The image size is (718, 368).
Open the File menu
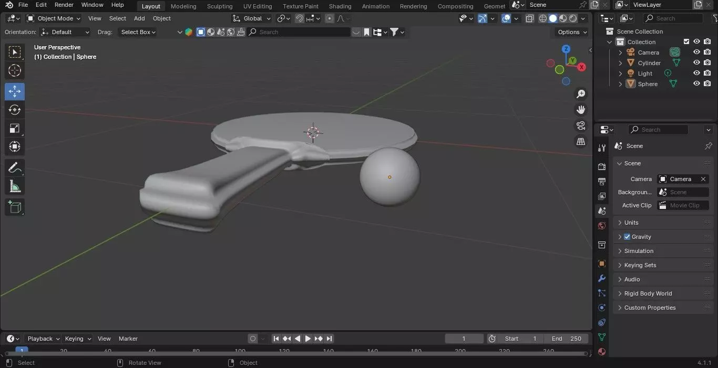(23, 5)
